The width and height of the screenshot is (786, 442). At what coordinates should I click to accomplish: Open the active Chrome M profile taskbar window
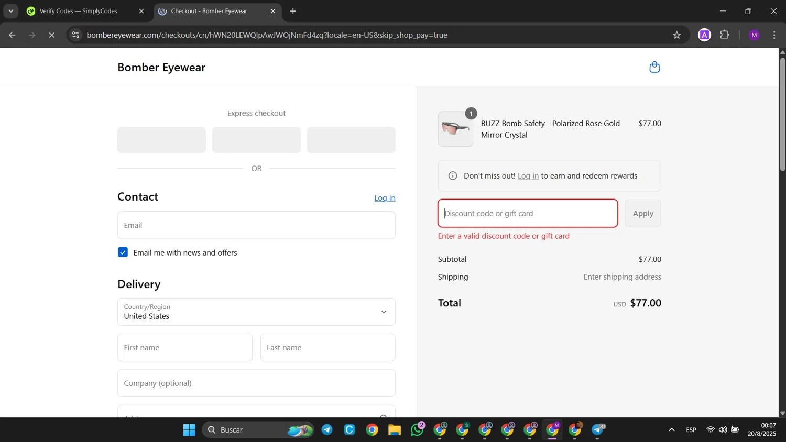pos(552,430)
